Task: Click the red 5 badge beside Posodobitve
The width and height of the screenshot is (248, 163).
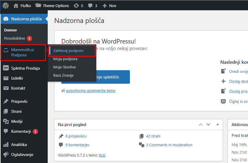Action: pyautogui.click(x=29, y=38)
